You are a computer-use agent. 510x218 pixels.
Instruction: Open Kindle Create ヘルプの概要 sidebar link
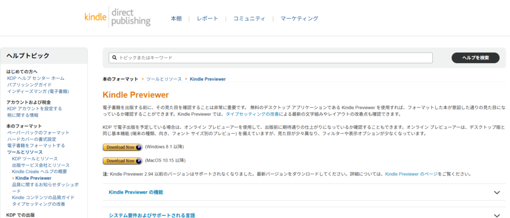39,171
